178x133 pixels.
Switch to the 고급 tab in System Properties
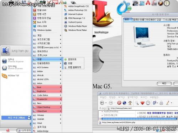tap(159, 20)
